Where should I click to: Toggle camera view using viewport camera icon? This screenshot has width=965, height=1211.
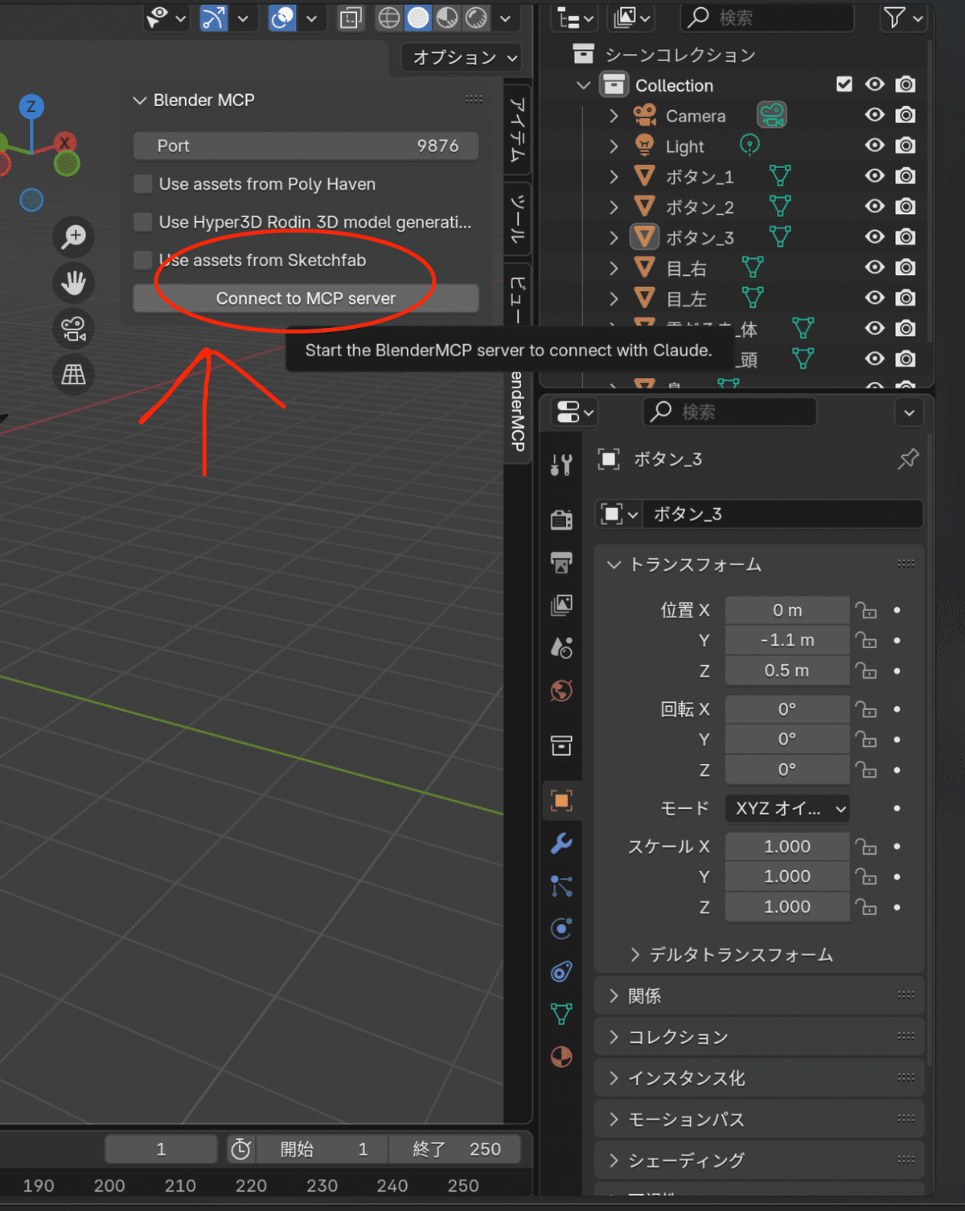73,328
